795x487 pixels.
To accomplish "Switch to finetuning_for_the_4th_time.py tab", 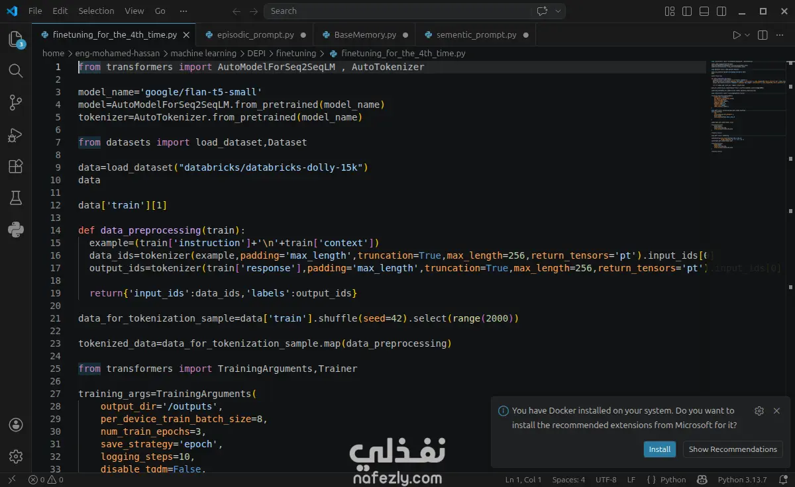I will pyautogui.click(x=114, y=35).
